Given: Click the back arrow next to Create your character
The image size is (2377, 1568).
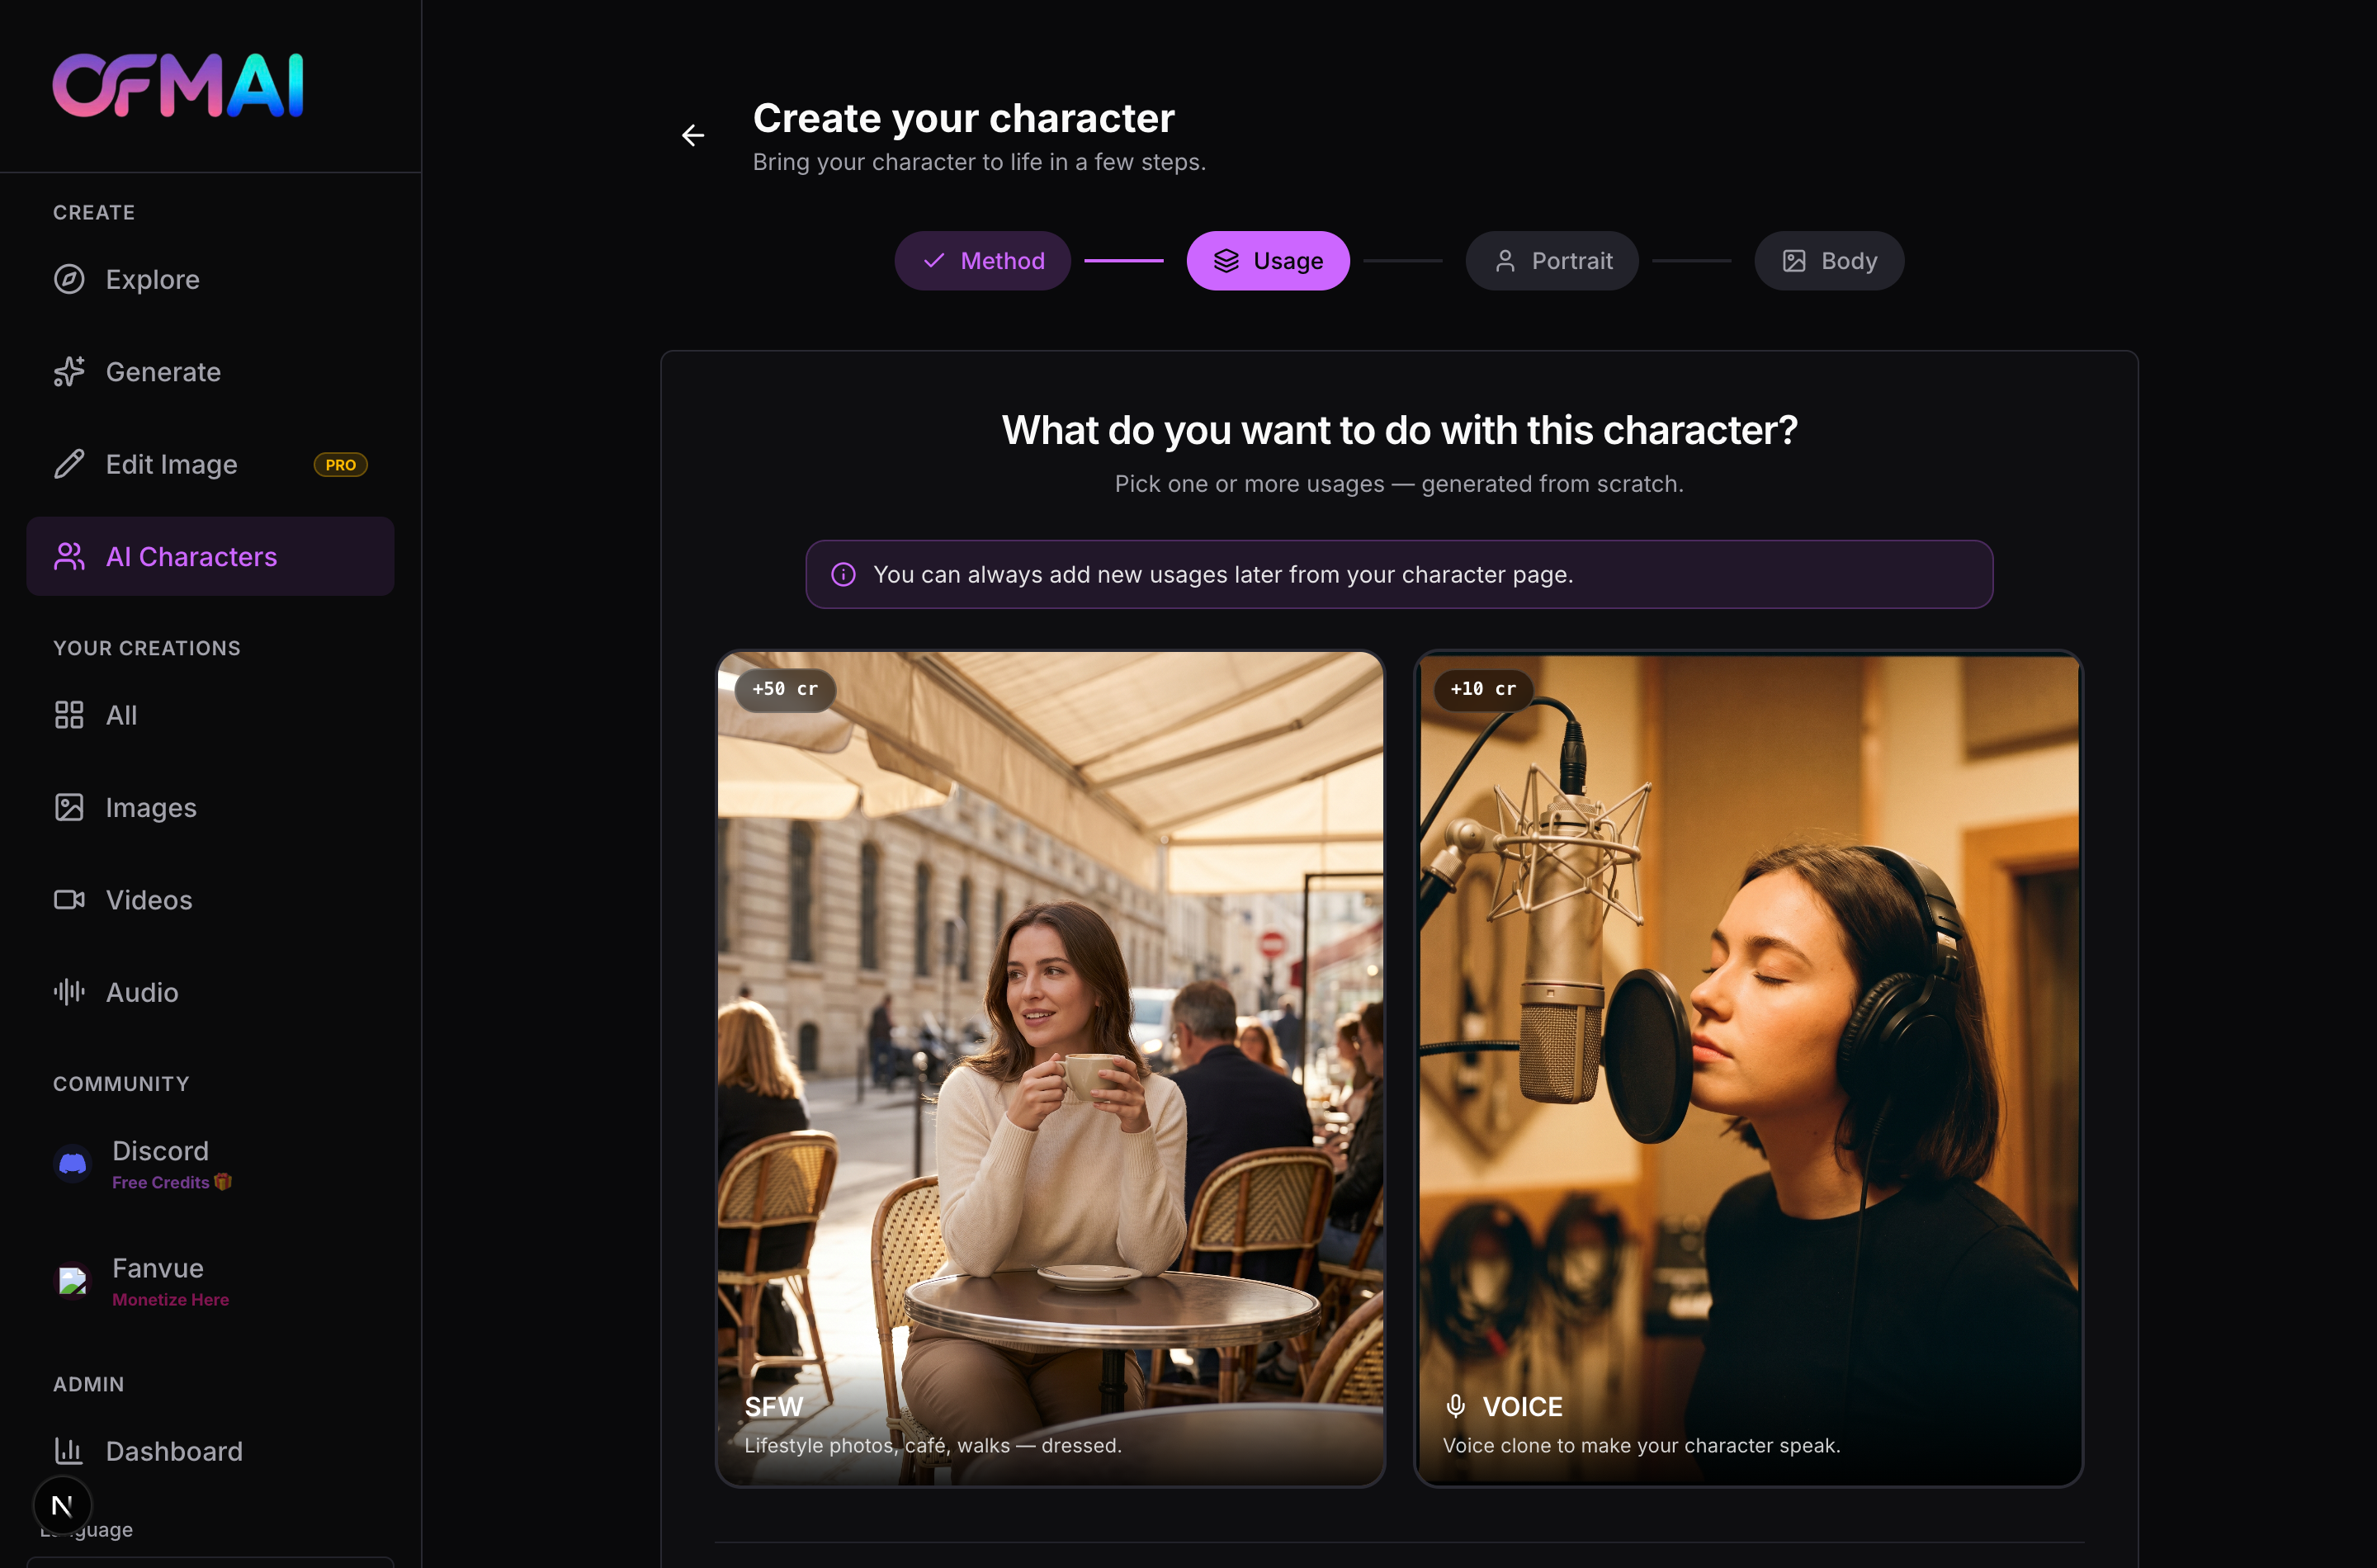Looking at the screenshot, I should (693, 135).
